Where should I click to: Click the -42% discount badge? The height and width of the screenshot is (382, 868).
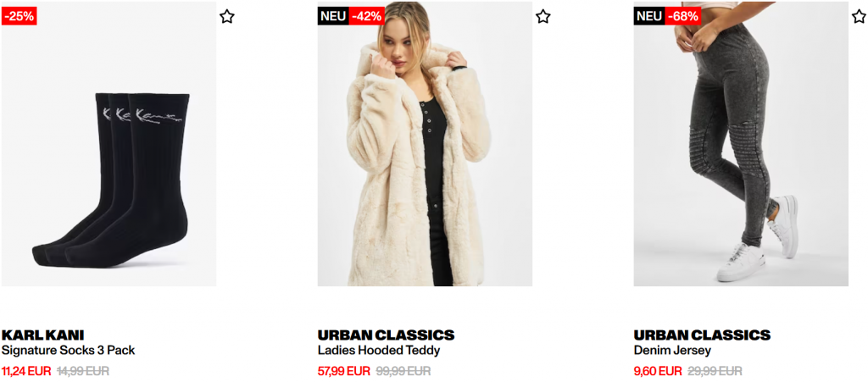[366, 17]
